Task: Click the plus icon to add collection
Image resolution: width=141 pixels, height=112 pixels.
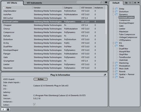Action: 135,3
